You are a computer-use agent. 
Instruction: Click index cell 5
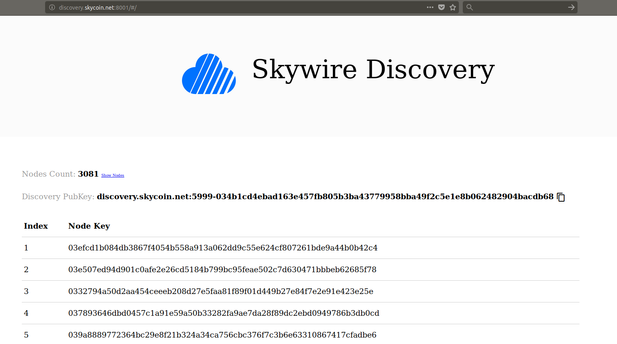point(26,335)
